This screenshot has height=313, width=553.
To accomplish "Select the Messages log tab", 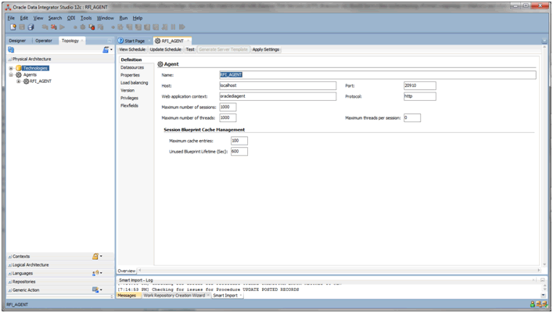I will [x=127, y=296].
